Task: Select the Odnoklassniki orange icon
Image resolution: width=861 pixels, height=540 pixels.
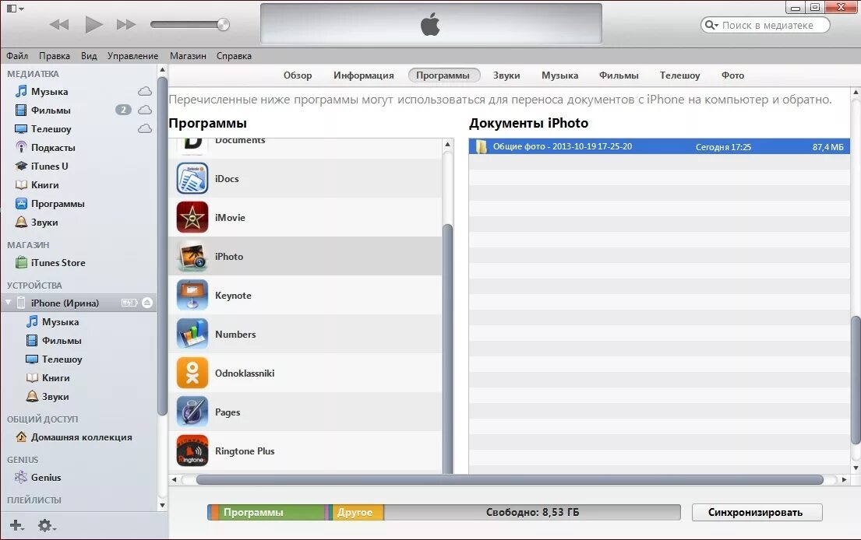Action: tap(192, 373)
